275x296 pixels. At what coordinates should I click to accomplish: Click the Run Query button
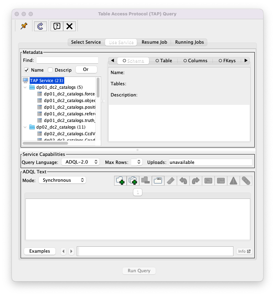tap(139, 271)
